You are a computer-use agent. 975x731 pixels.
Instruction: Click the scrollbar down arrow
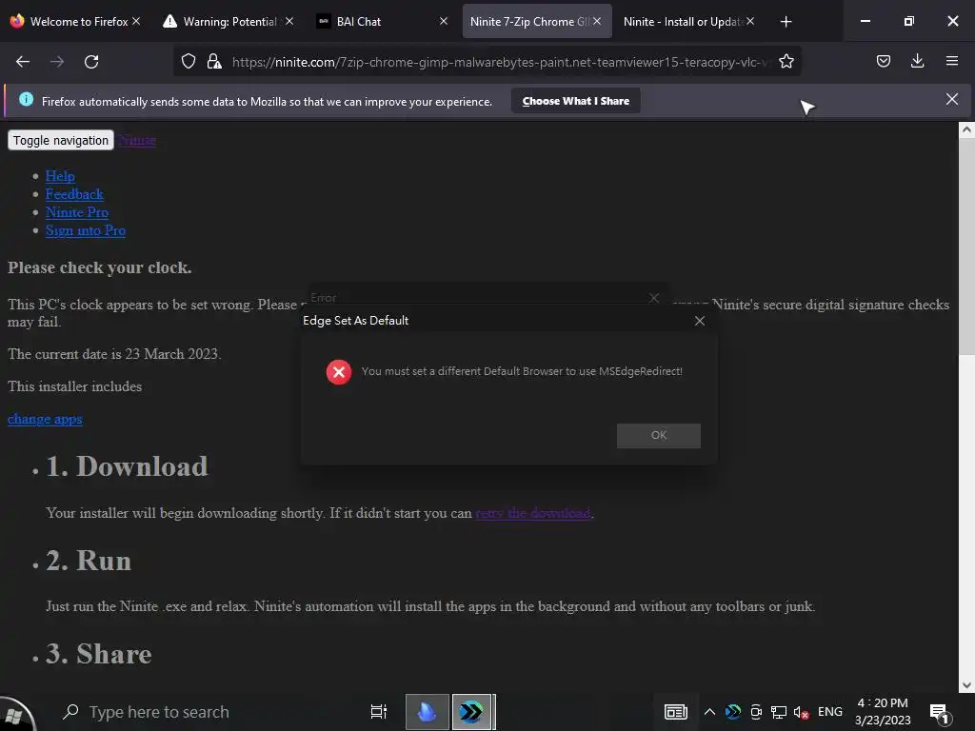965,685
